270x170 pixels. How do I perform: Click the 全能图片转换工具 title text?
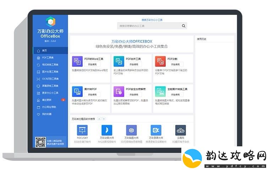click(x=177, y=89)
